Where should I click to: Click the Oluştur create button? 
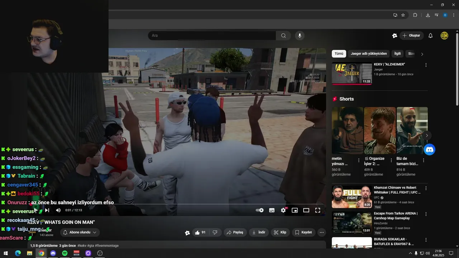pos(412,35)
